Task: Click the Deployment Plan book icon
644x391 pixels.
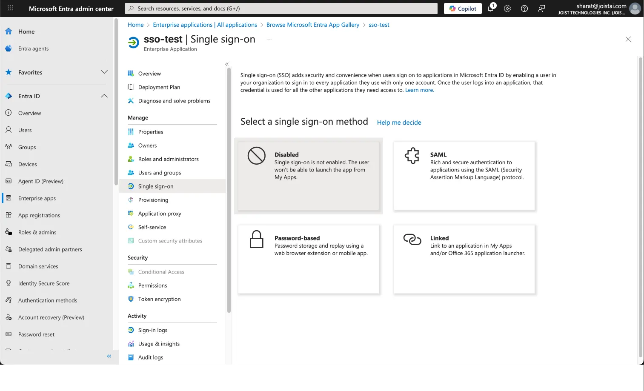Action: pos(131,87)
